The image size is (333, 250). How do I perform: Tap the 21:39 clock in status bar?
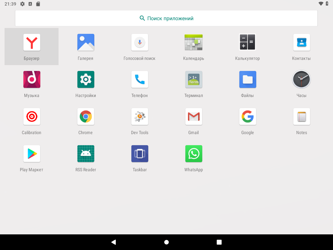10,4
